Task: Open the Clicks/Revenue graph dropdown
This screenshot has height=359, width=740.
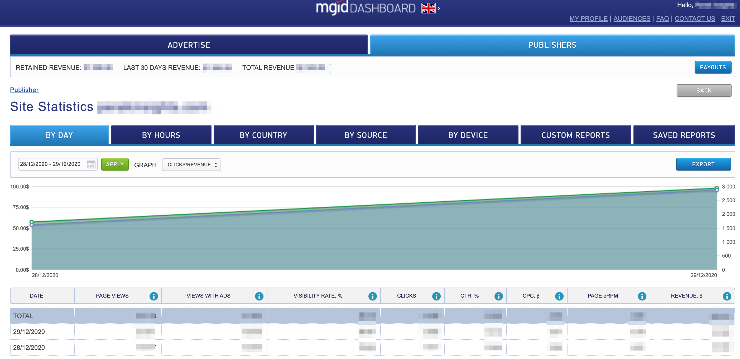Action: pos(191,164)
